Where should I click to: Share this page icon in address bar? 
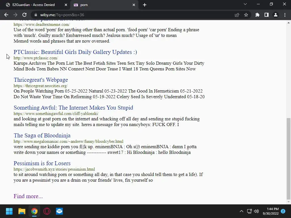[237, 15]
